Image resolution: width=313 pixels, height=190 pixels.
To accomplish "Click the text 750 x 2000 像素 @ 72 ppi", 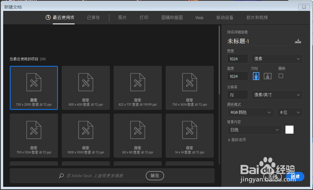I will click(x=34, y=104).
